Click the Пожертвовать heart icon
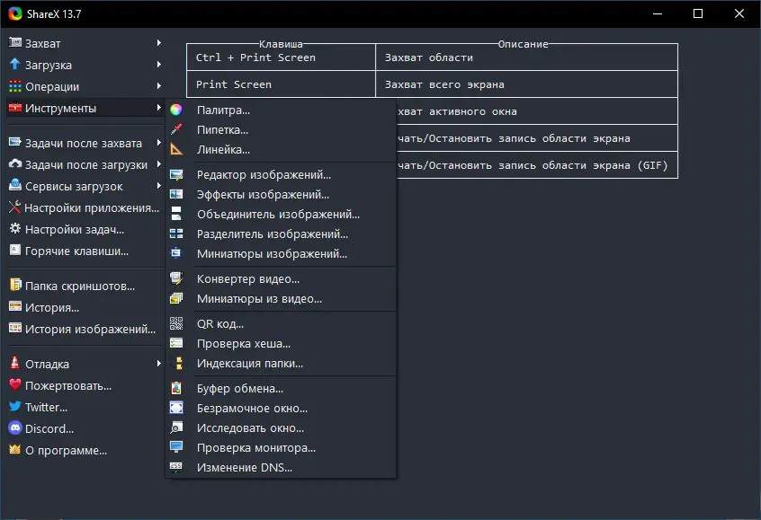The height and width of the screenshot is (520, 761). (x=14, y=386)
